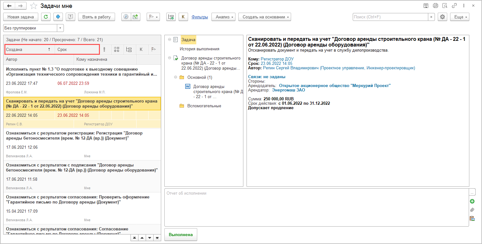Select task dated '15.04.2021 17:09'
Viewport: 482px width, 244px height.
click(82, 208)
